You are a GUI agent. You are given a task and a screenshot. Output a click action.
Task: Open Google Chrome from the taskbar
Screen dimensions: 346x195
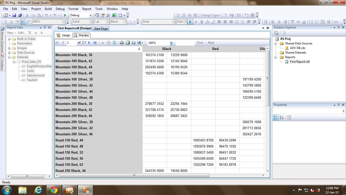54,190
